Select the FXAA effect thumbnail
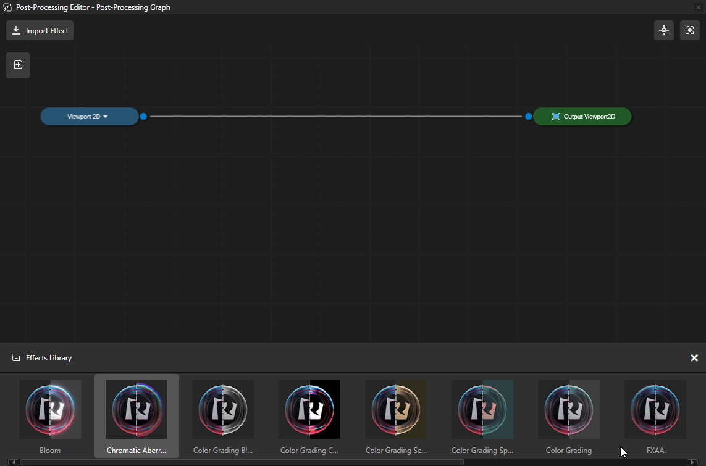 (655, 409)
